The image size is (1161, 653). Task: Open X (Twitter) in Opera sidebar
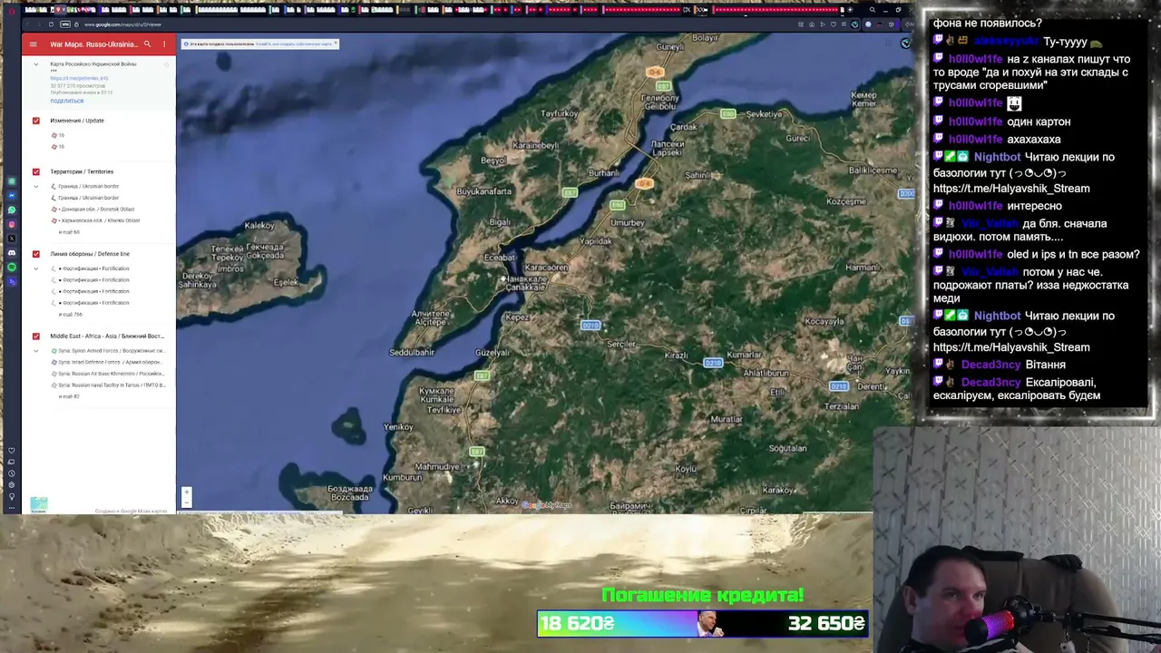click(12, 239)
